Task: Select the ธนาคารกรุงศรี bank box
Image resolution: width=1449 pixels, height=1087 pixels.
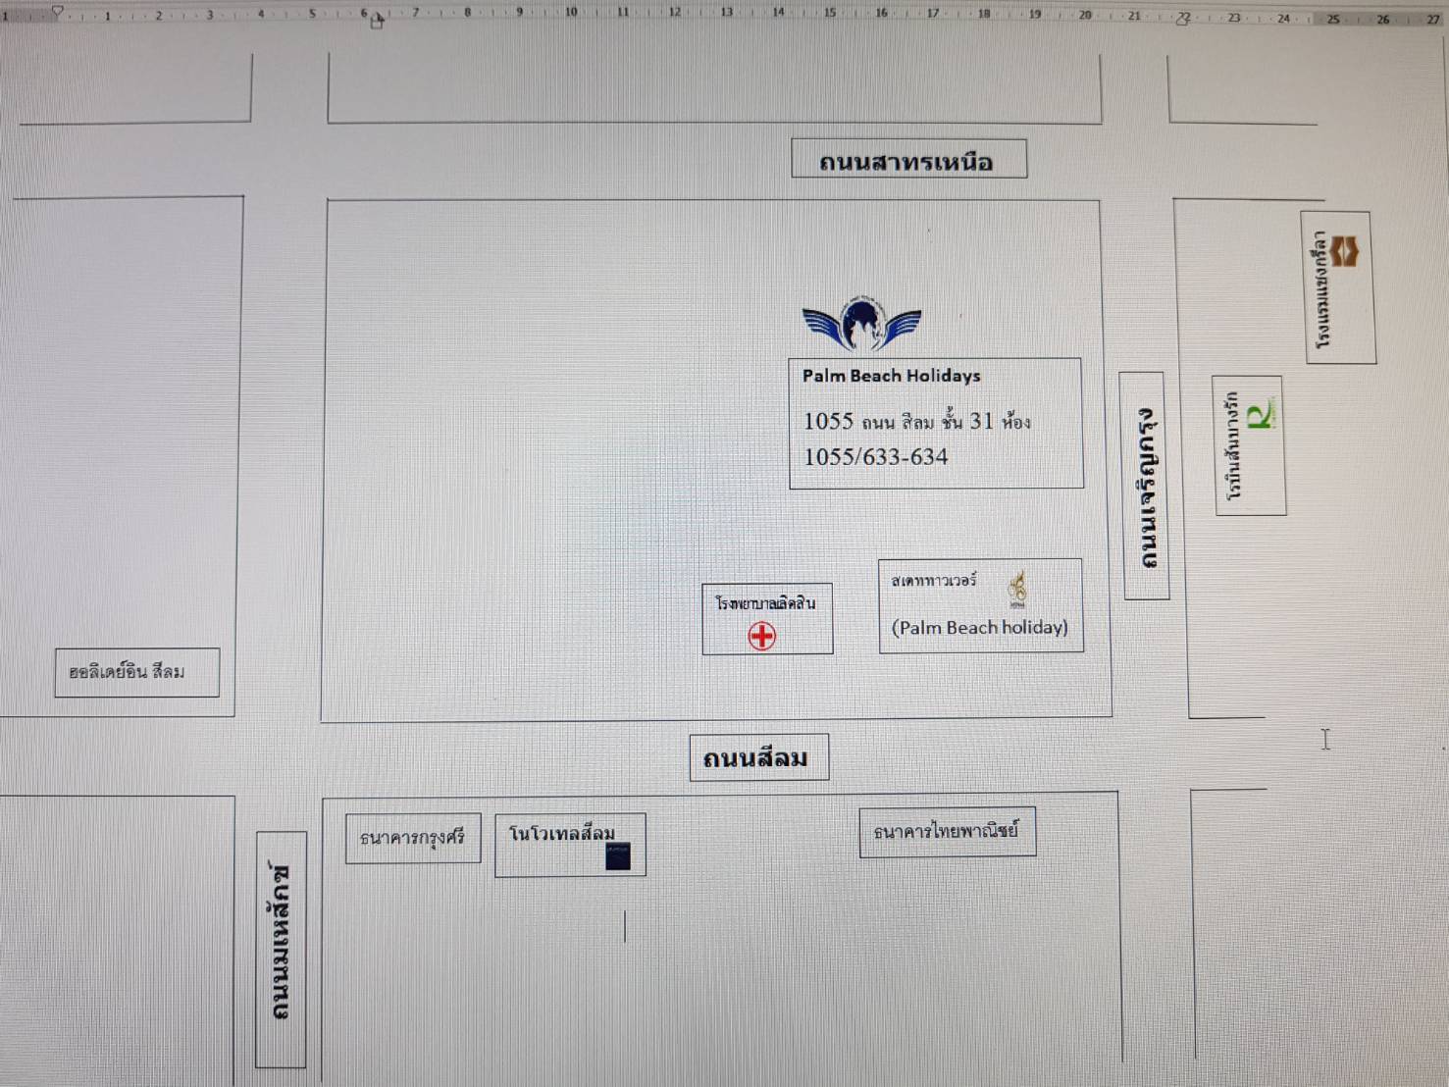Action: (413, 838)
